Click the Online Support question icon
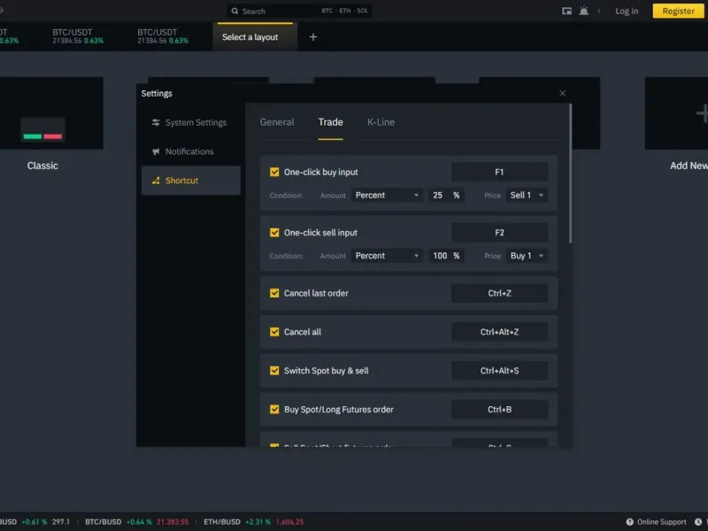 pos(629,522)
